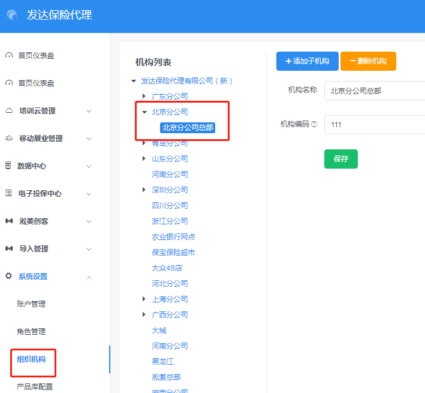Click the 系统设置 gear icon
Screen dimensions: 425x393
tap(9, 277)
